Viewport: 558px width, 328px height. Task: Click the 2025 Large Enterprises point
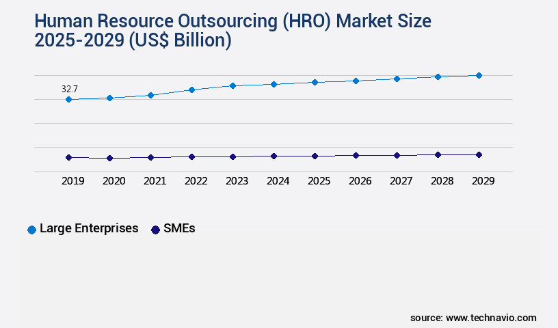[315, 82]
